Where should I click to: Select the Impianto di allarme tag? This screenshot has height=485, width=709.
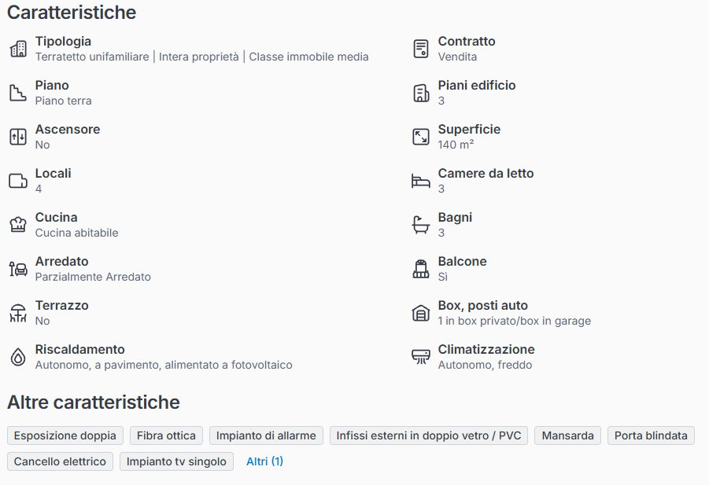tap(266, 435)
